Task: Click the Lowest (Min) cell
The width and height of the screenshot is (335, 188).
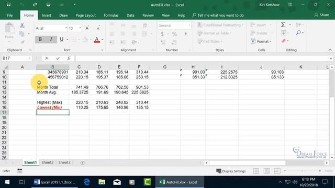Action: pyautogui.click(x=53, y=108)
